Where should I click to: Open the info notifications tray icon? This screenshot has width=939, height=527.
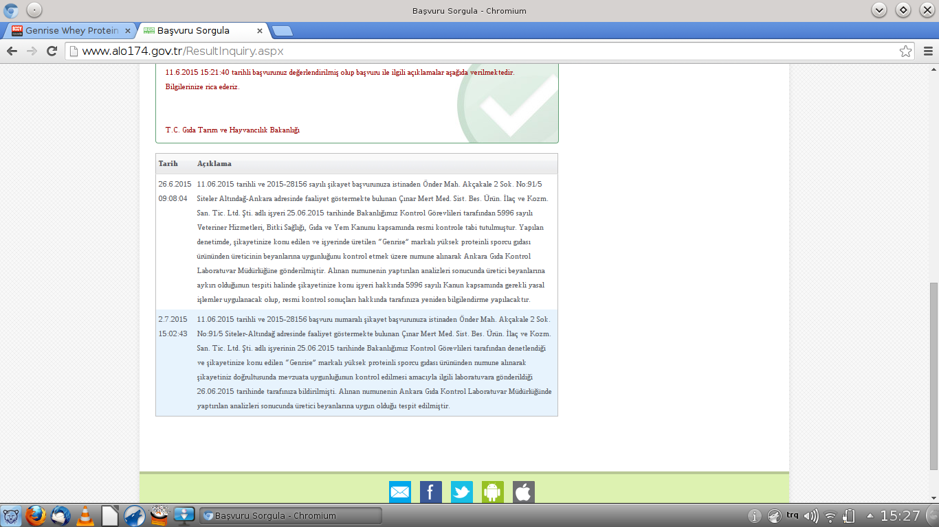point(755,515)
